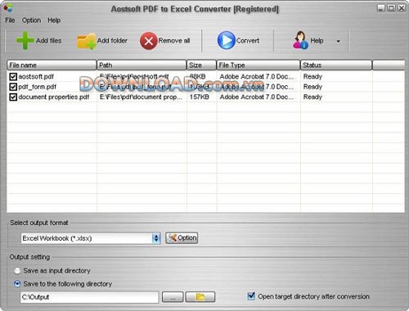
Task: Toggle Open target directory after conversion
Action: click(x=251, y=296)
